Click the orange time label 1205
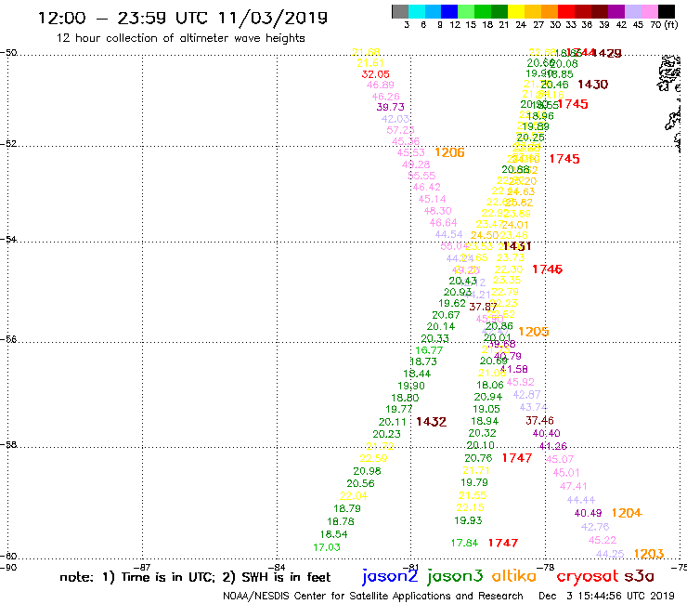This screenshot has width=687, height=604. point(533,332)
